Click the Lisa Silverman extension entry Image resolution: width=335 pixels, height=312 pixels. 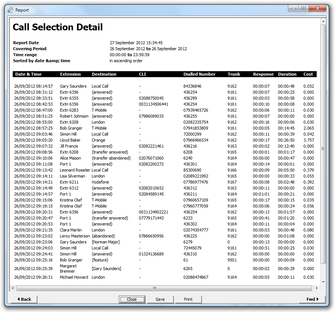point(72,176)
